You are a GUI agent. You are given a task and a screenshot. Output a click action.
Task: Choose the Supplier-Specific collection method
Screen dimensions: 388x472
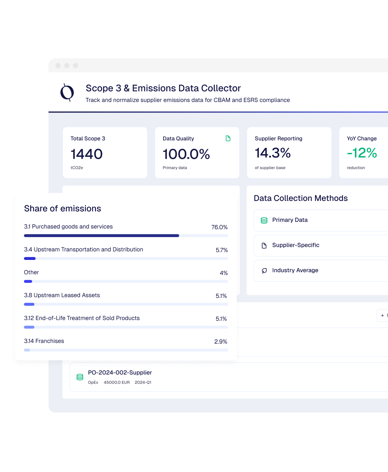point(296,245)
